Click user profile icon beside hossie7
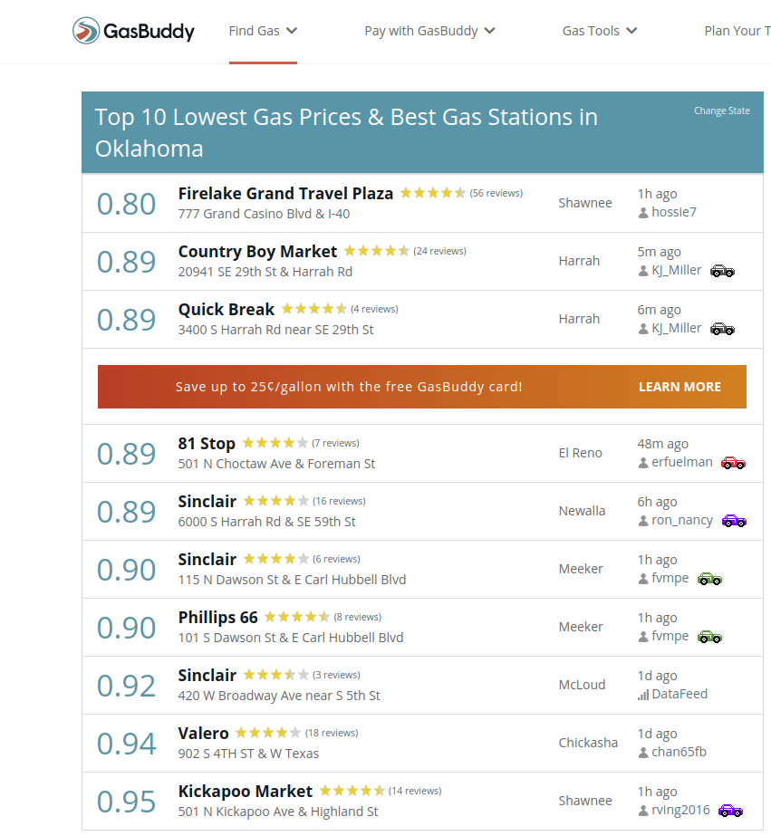 coord(643,213)
